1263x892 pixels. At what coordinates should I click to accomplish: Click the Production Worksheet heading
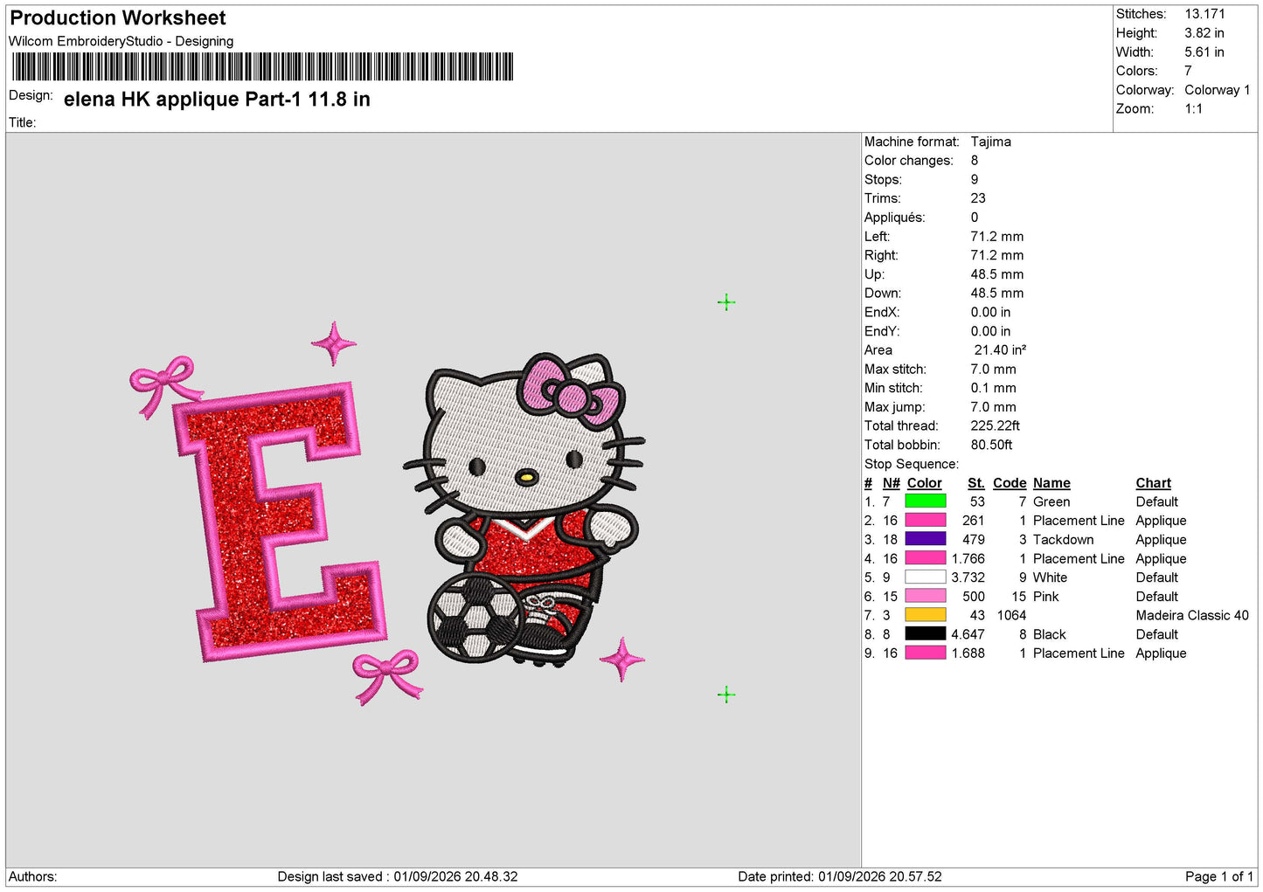[x=118, y=18]
